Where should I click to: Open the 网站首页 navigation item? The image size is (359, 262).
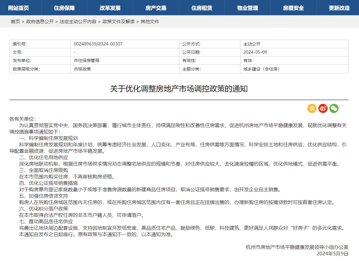[x=18, y=8]
